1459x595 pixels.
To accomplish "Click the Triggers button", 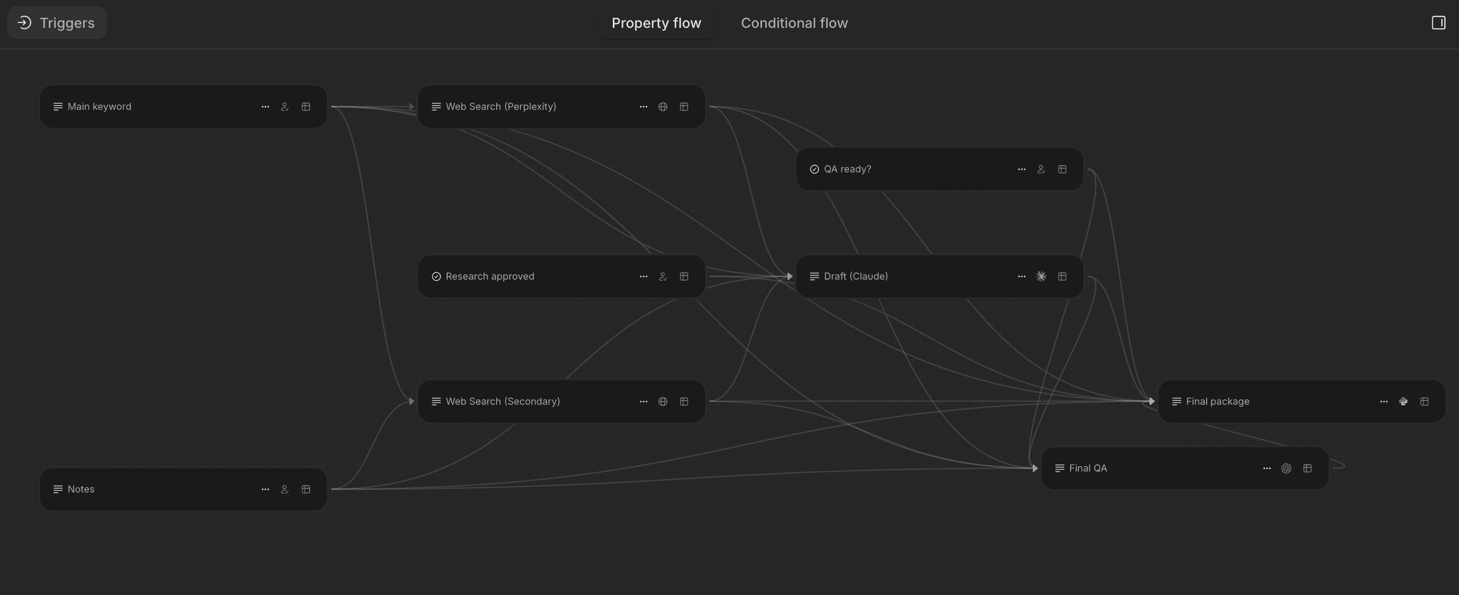I will tap(56, 23).
